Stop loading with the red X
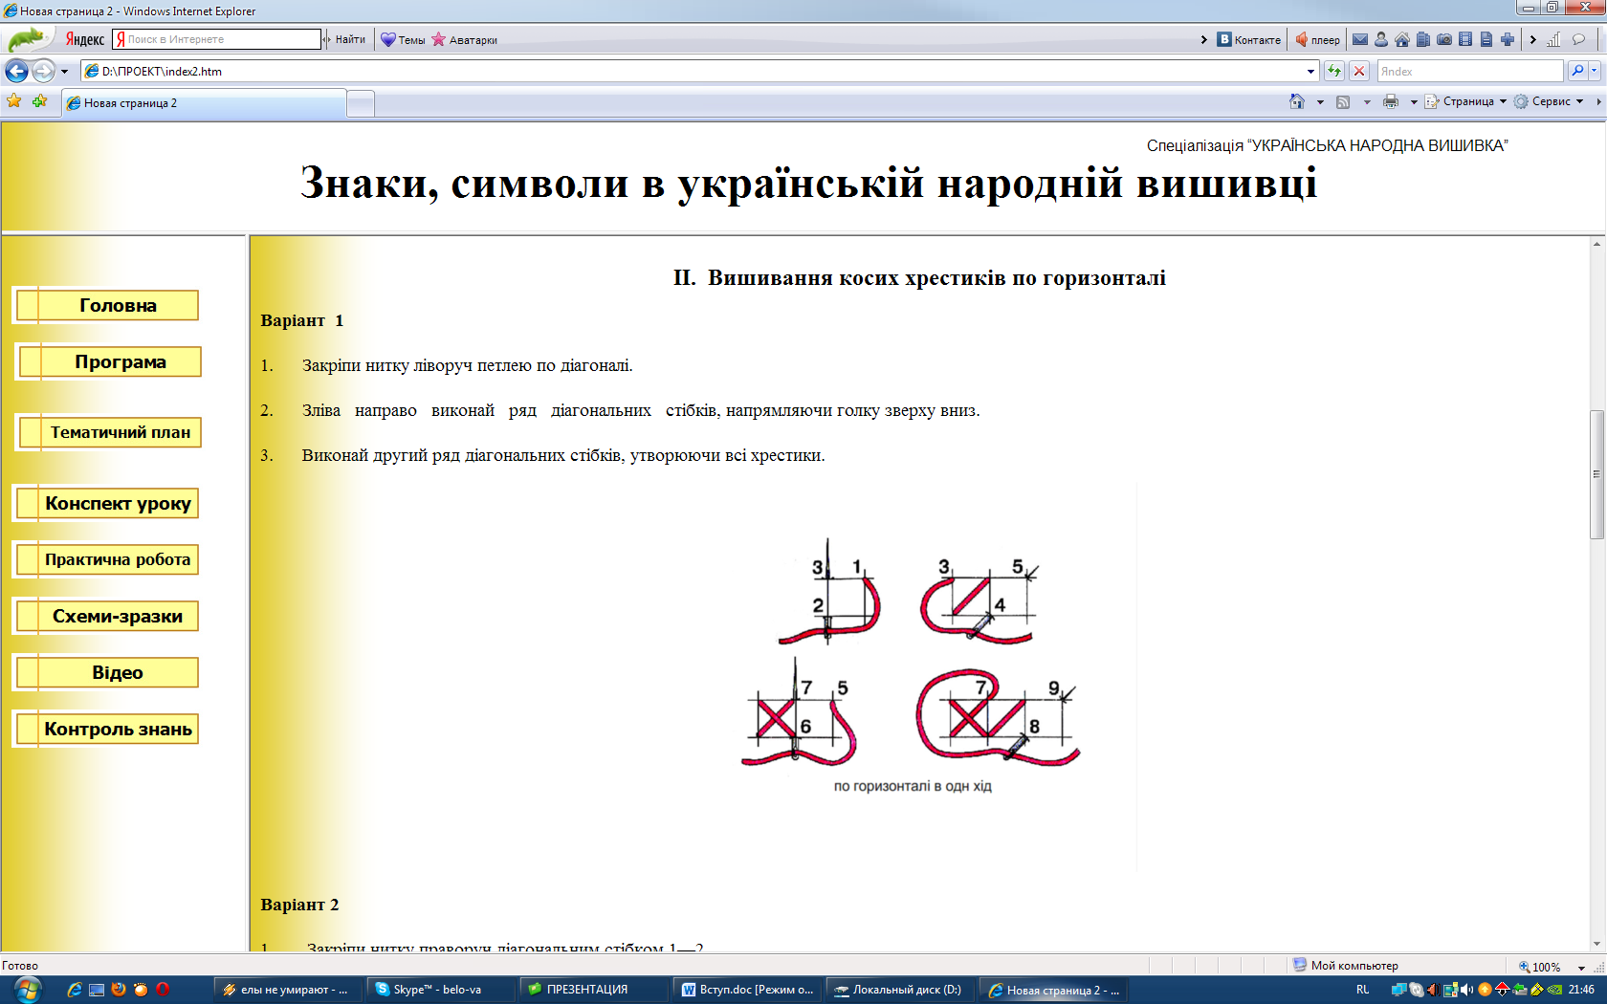 click(1359, 71)
